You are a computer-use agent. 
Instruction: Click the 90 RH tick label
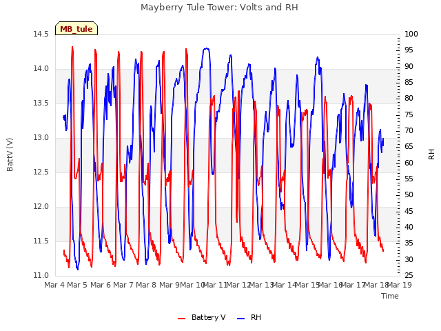(409, 66)
